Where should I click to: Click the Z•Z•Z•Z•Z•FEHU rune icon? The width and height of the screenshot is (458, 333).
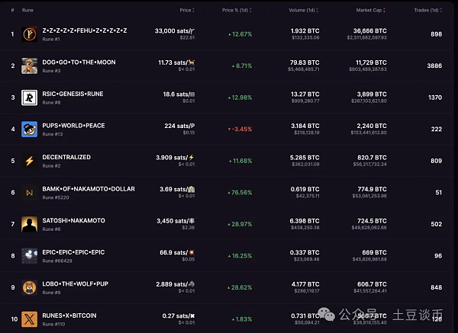click(x=30, y=34)
